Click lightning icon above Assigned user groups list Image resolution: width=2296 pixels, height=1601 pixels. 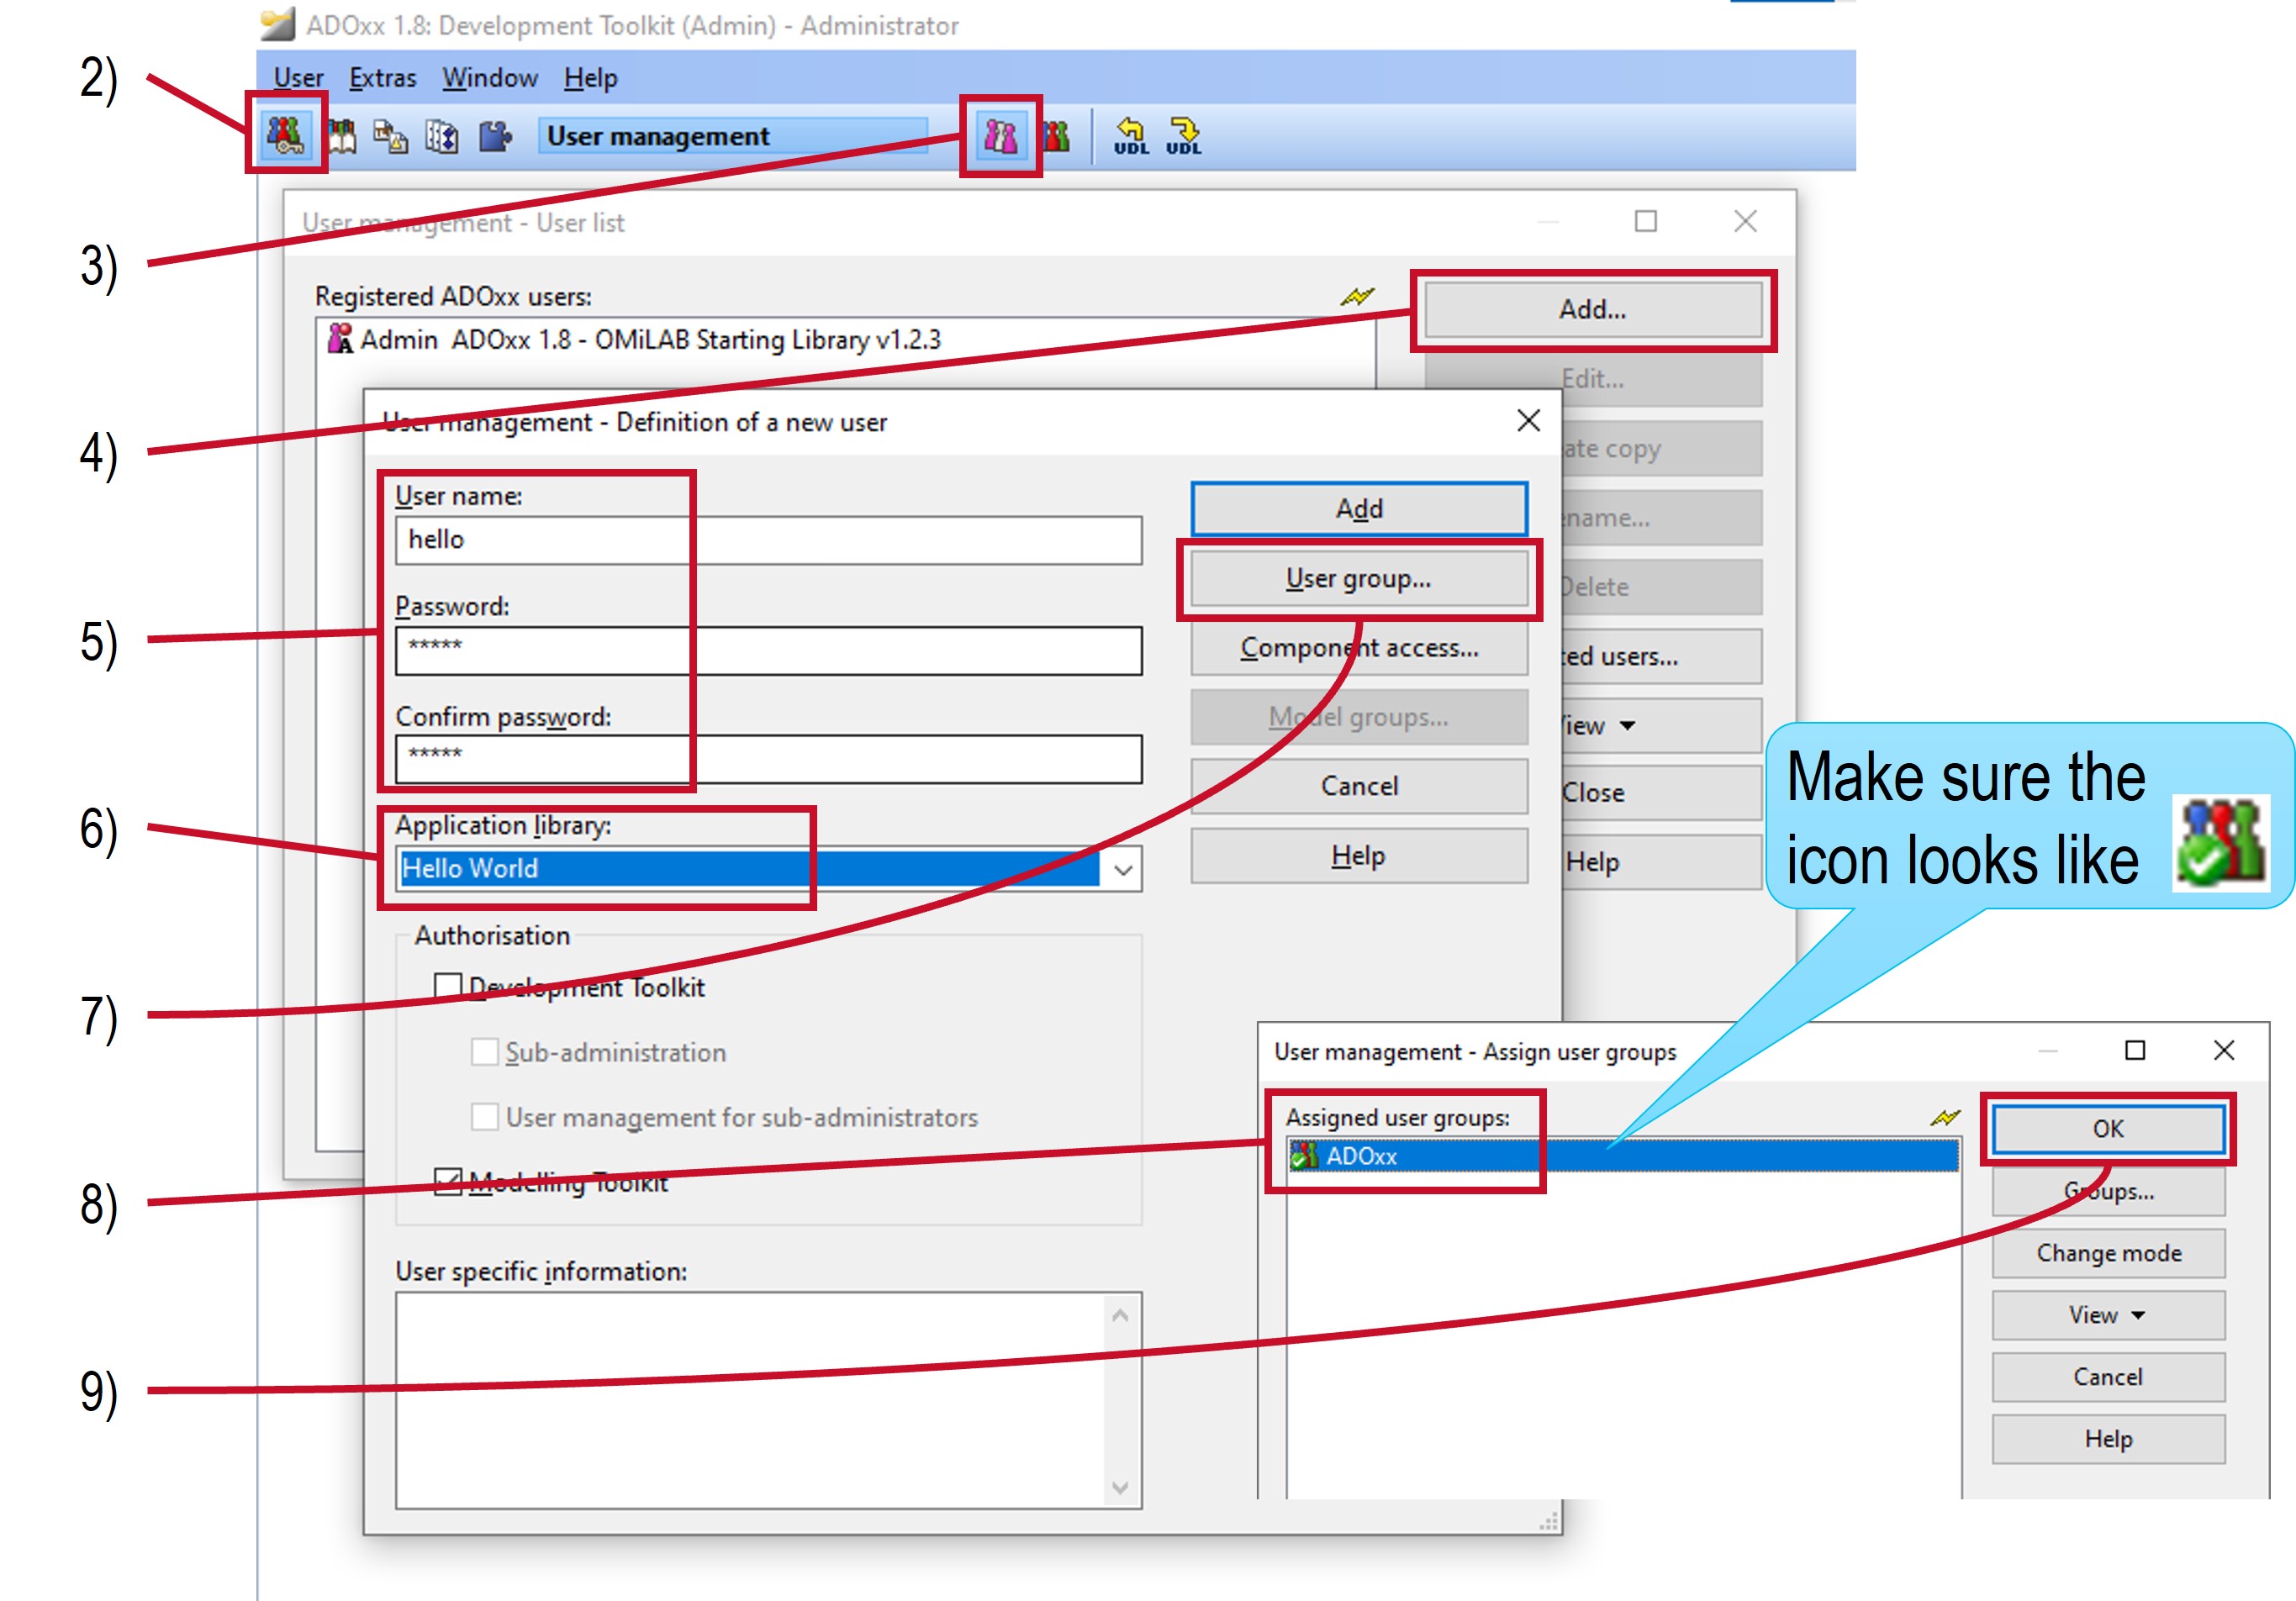click(x=1945, y=1117)
